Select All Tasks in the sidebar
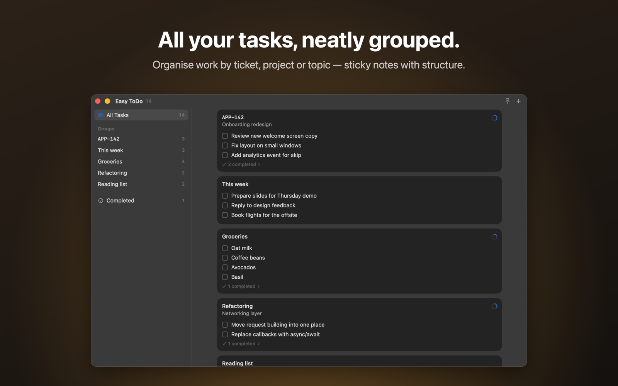618x386 pixels. tap(141, 115)
